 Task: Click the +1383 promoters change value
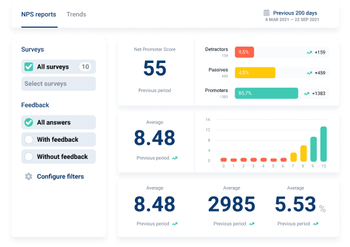[318, 93]
